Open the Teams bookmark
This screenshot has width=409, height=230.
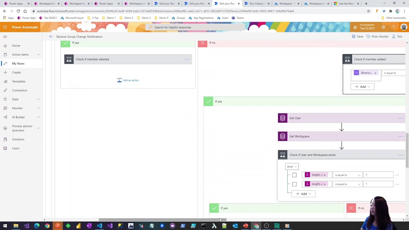coord(238,18)
